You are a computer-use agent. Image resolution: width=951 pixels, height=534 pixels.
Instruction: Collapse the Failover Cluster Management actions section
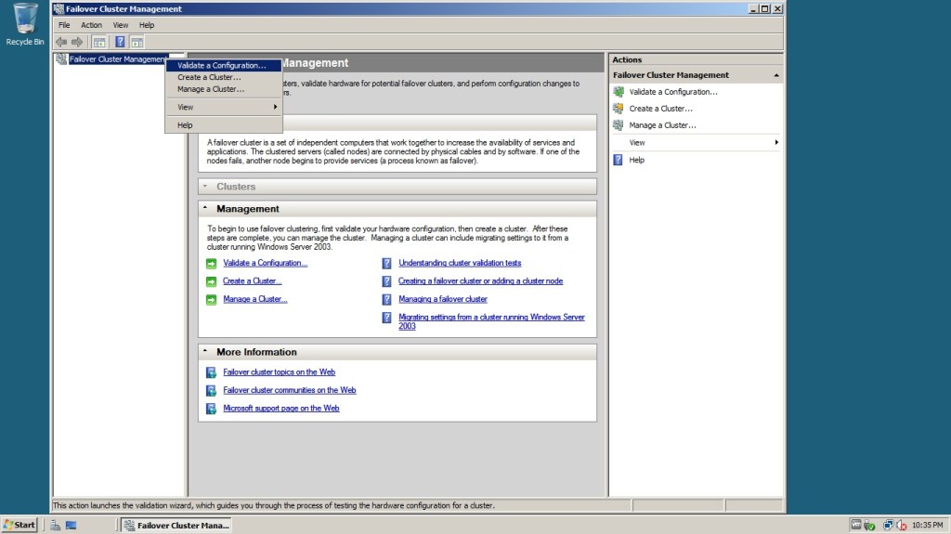[775, 75]
